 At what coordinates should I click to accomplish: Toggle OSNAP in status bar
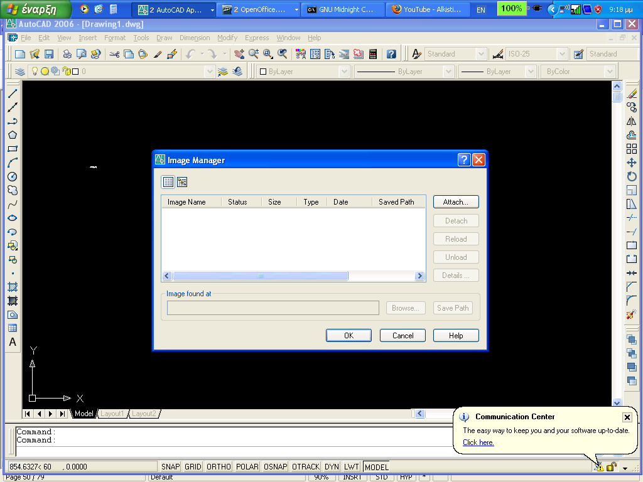coord(275,466)
